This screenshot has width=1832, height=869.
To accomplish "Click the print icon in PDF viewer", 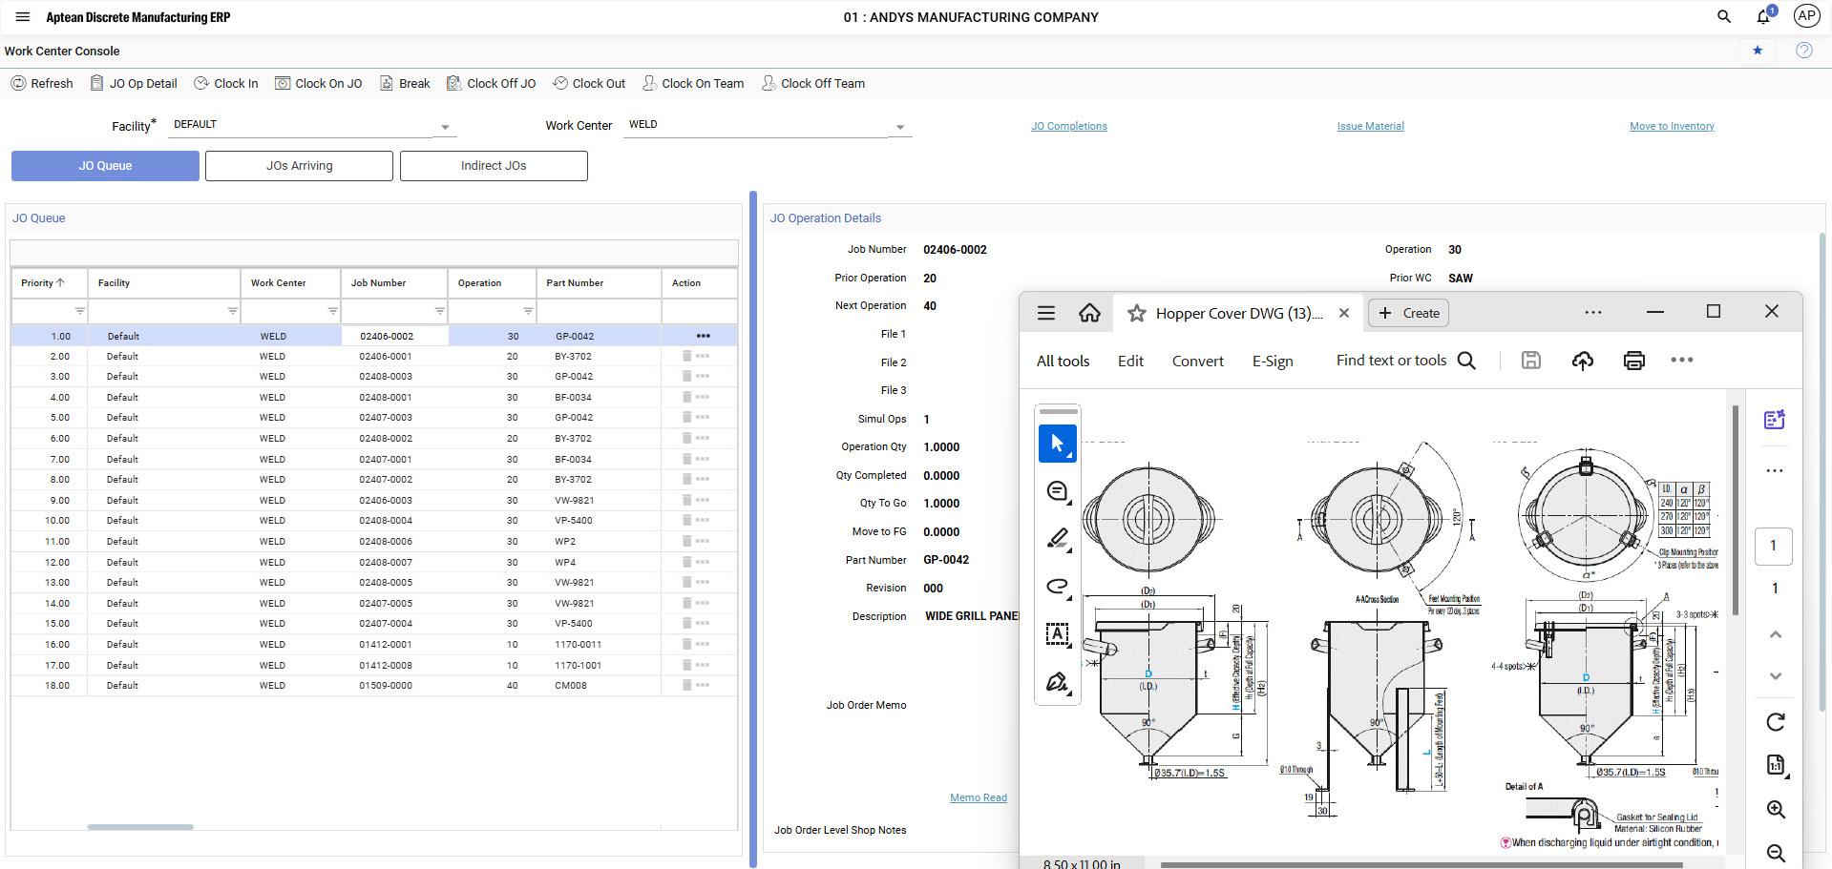I will coord(1633,361).
